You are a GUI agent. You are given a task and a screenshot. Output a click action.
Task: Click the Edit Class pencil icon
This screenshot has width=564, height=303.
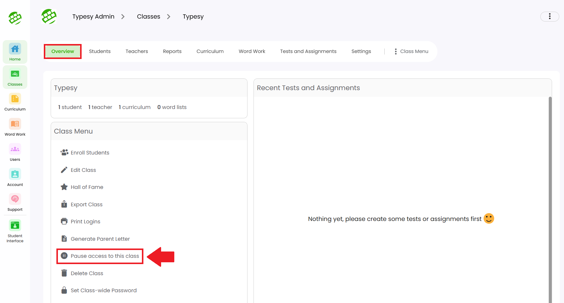[64, 170]
